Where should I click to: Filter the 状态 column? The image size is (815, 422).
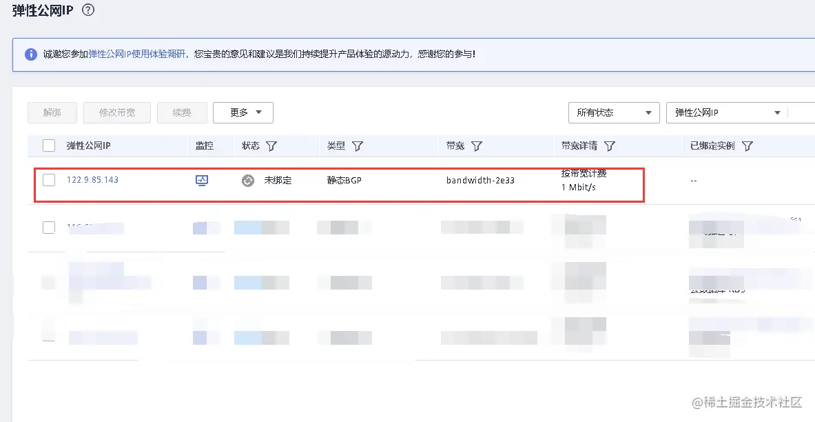coord(271,146)
